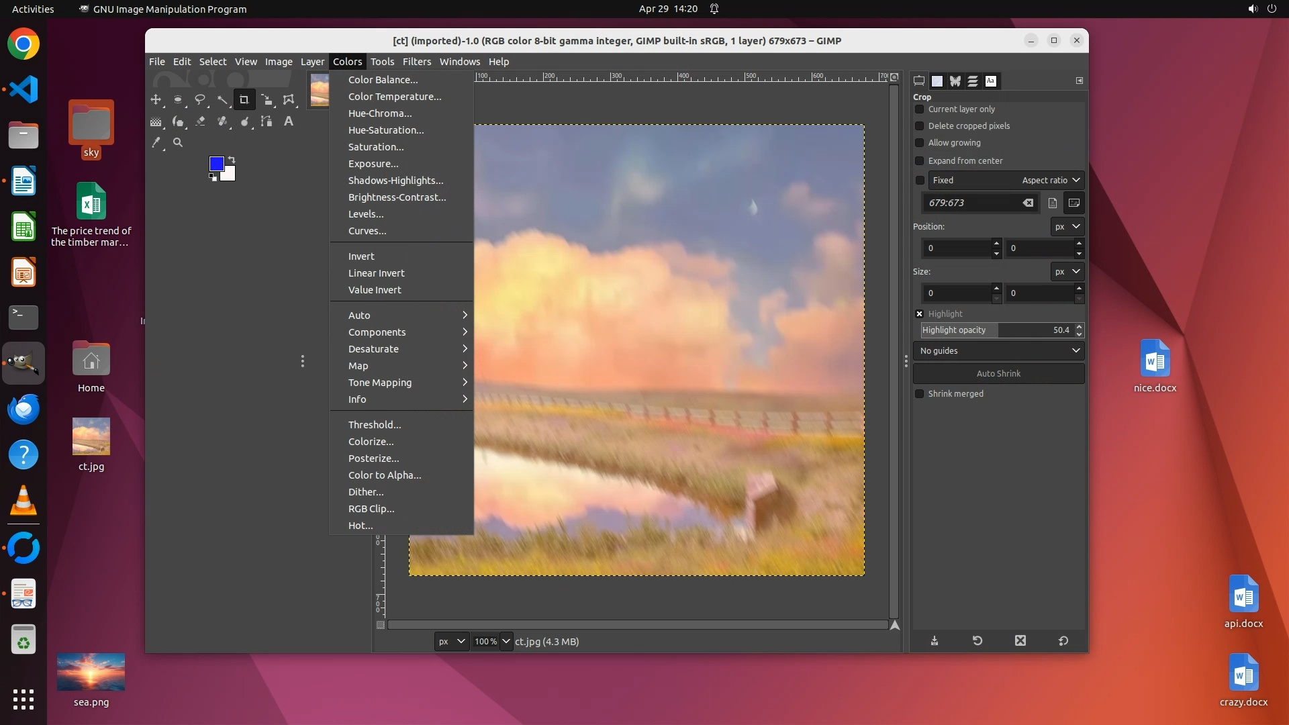
Task: Select the Color Picker eyedropper tool
Action: pos(156,142)
